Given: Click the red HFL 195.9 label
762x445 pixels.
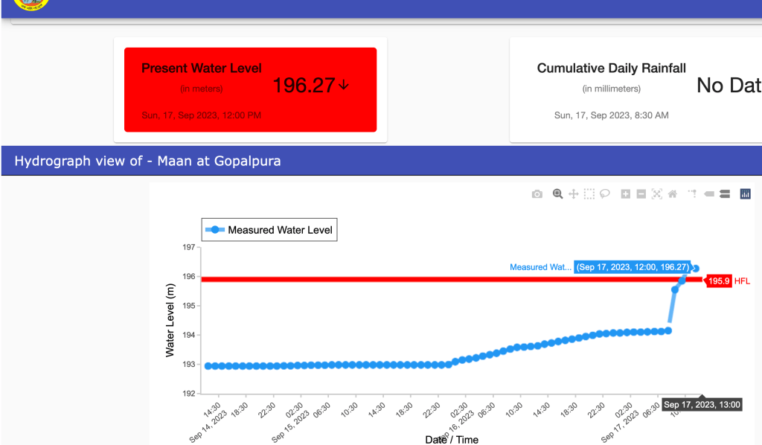Looking at the screenshot, I should (x=719, y=281).
